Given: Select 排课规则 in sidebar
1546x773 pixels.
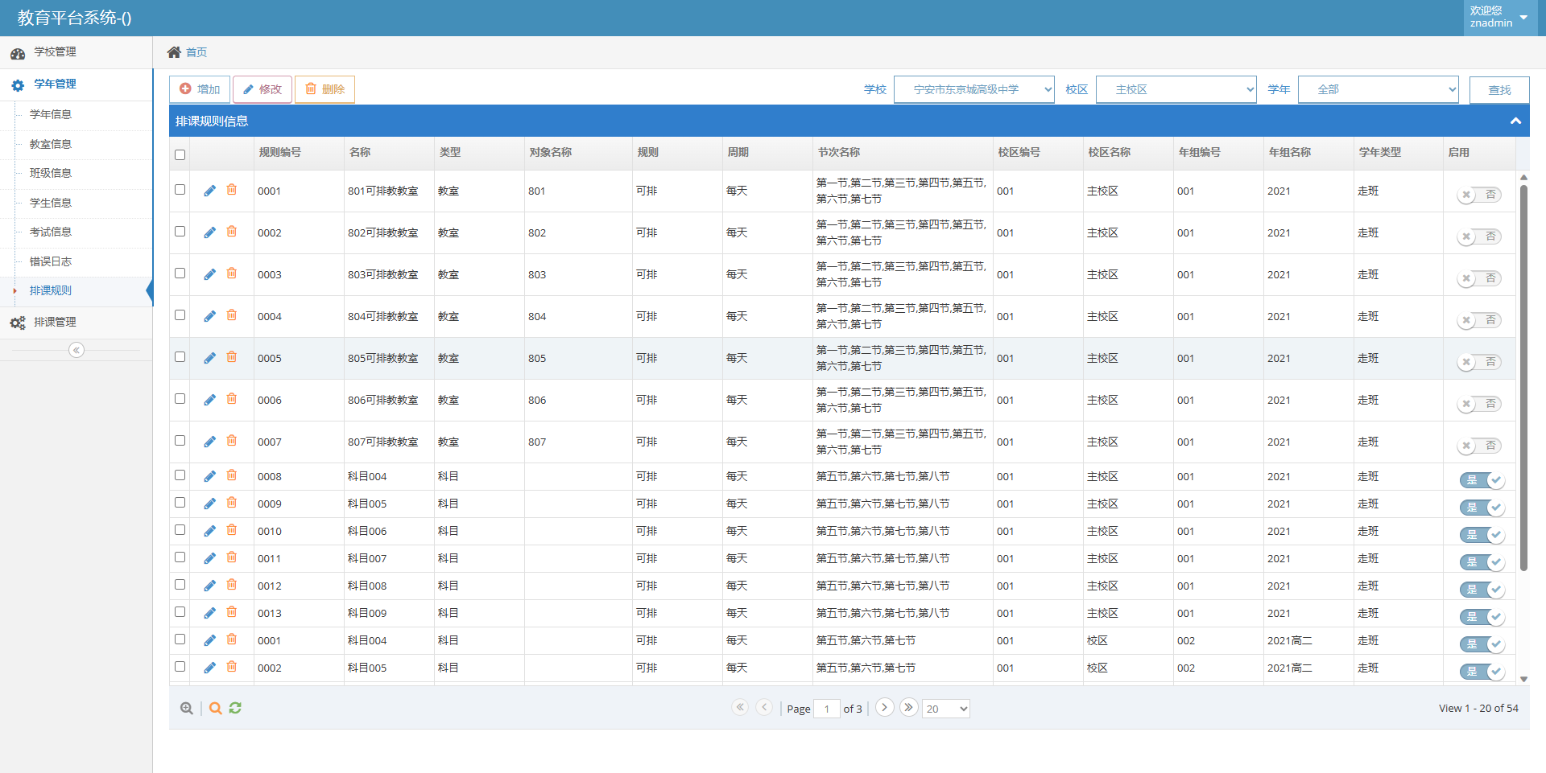Looking at the screenshot, I should click(51, 290).
